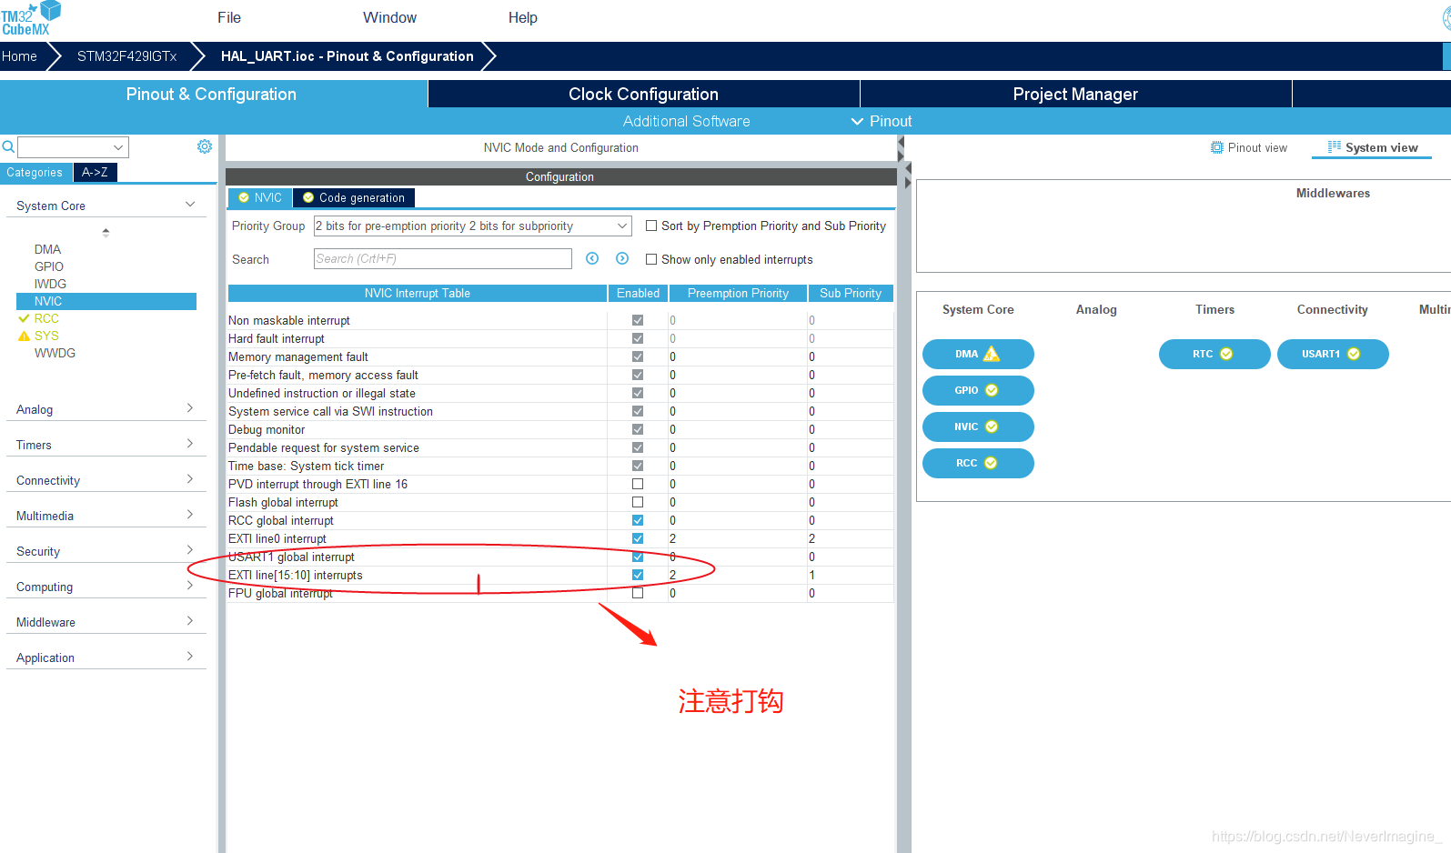Click the sort arrow above the DMA list
The height and width of the screenshot is (853, 1451).
coord(106,232)
